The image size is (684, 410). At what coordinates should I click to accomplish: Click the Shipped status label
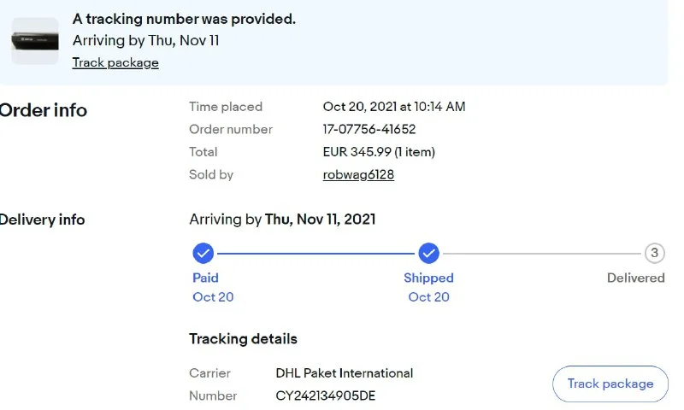(x=428, y=278)
